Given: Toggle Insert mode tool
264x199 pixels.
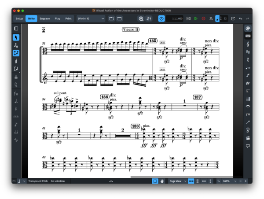Looking at the screenshot, I should point(16,69).
